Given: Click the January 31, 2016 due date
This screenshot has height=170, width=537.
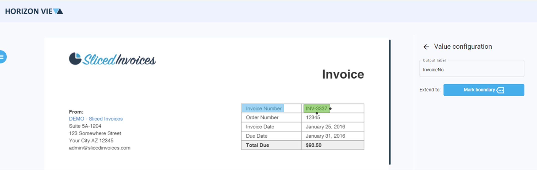Looking at the screenshot, I should pos(325,136).
